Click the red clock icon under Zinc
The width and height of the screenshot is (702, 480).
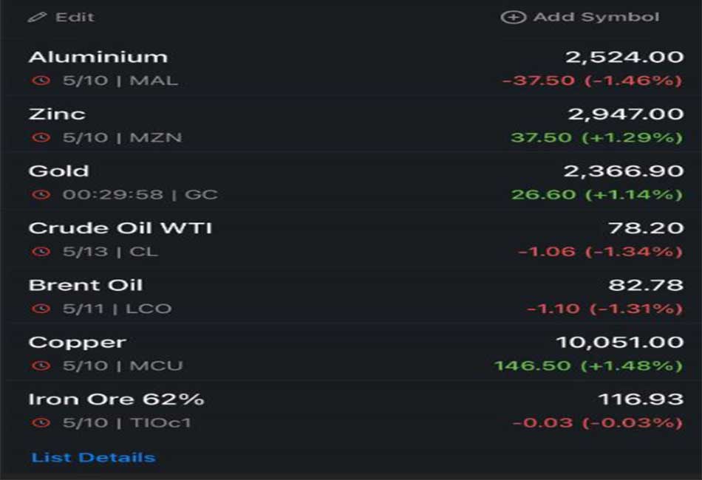pyautogui.click(x=41, y=137)
